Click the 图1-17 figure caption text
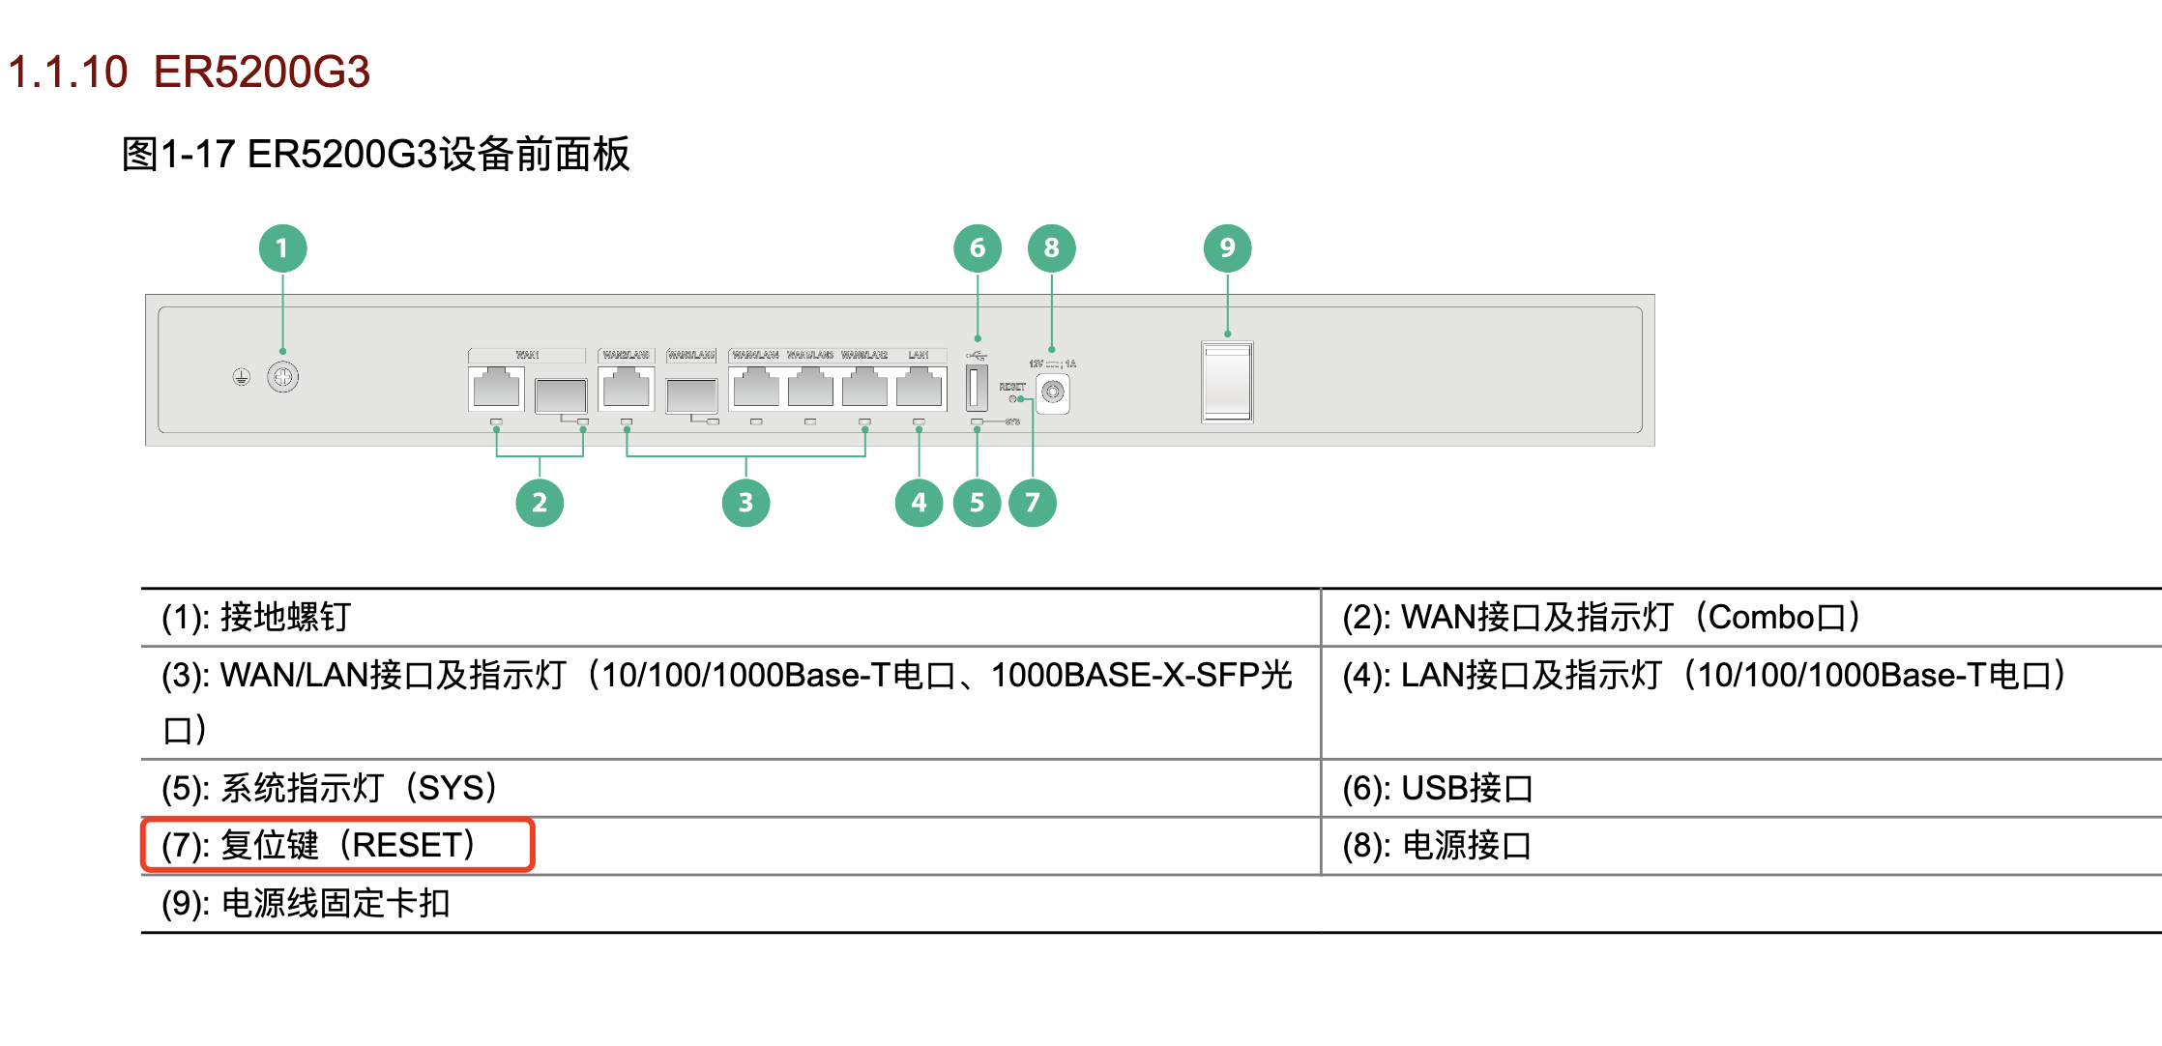Viewport: 2162px width, 1046px height. point(375,155)
